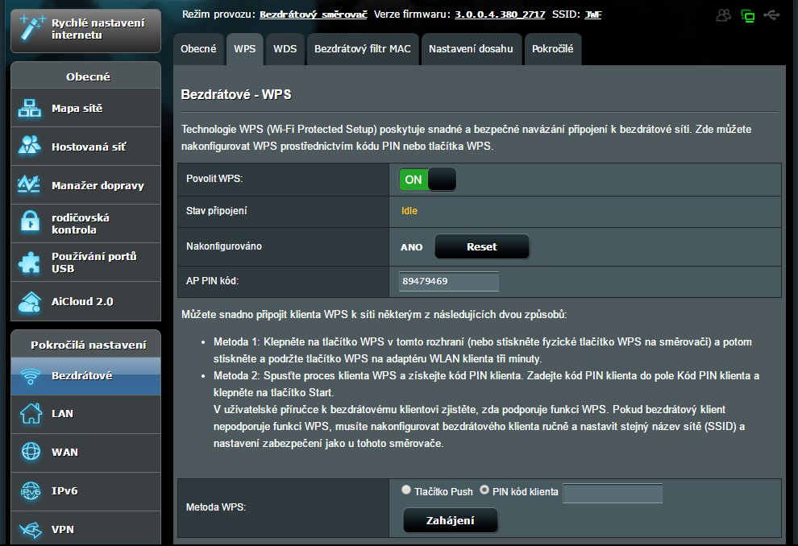Open the WDS tab
798x546 pixels.
point(285,49)
